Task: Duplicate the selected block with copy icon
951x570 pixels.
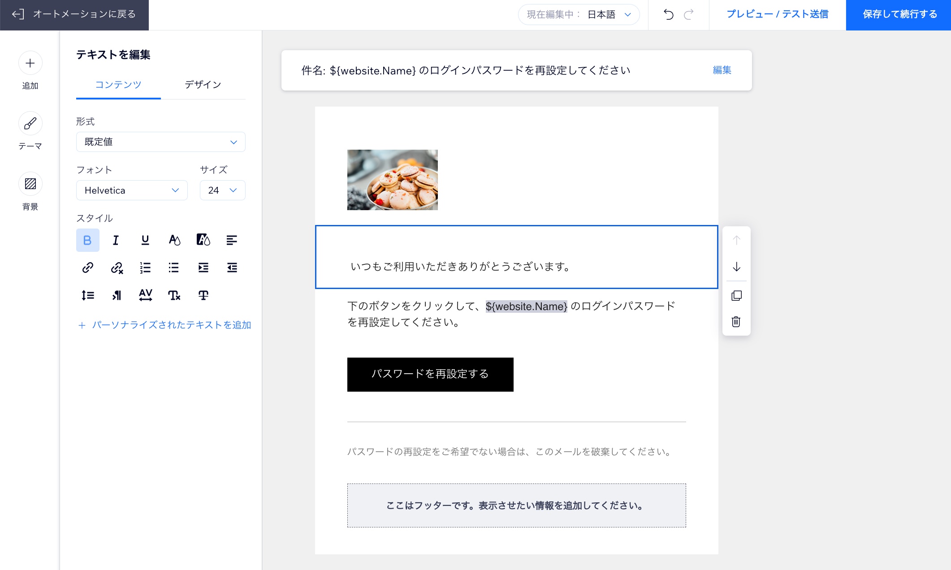Action: click(736, 295)
